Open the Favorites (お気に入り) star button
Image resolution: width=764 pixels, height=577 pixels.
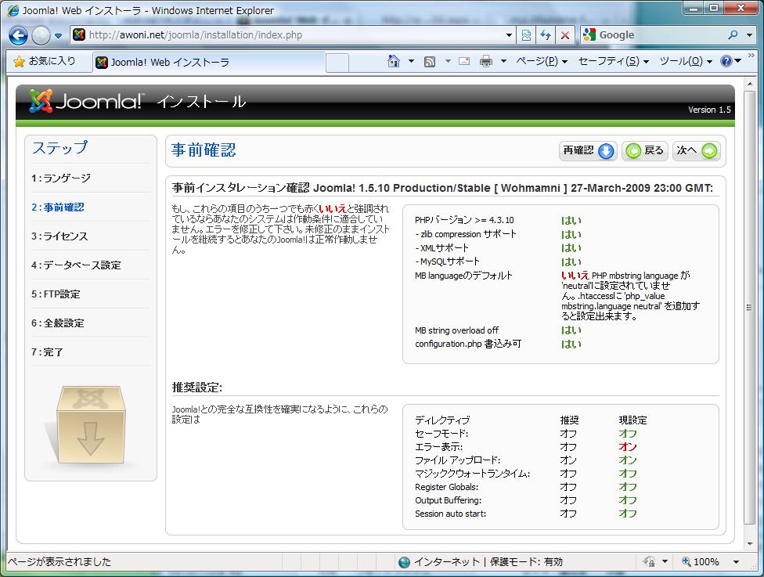coord(45,61)
